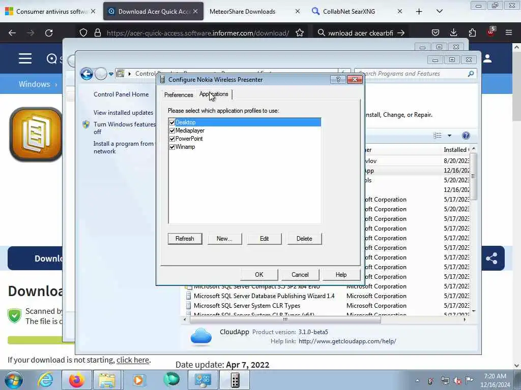This screenshot has height=390, width=521.
Task: Uncheck the Mediaplayer profile checkbox
Action: (x=172, y=131)
